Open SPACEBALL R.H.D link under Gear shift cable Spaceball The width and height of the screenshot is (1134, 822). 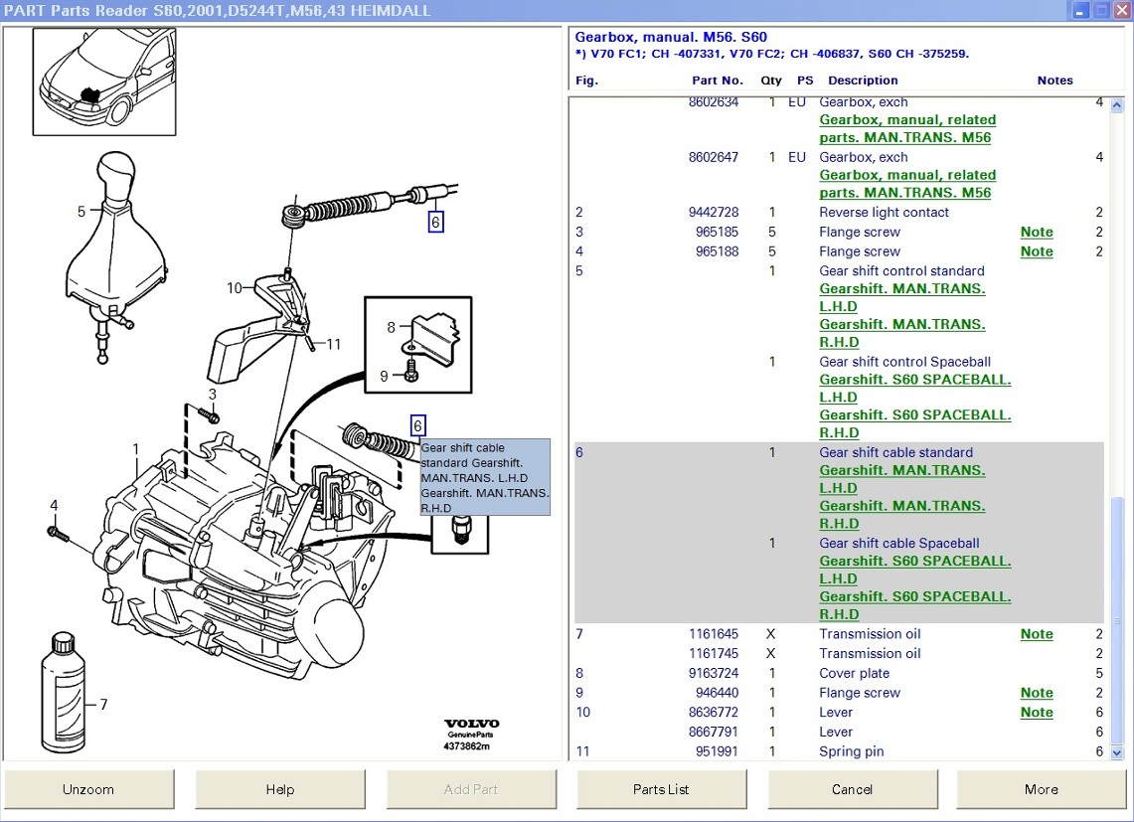coord(915,605)
